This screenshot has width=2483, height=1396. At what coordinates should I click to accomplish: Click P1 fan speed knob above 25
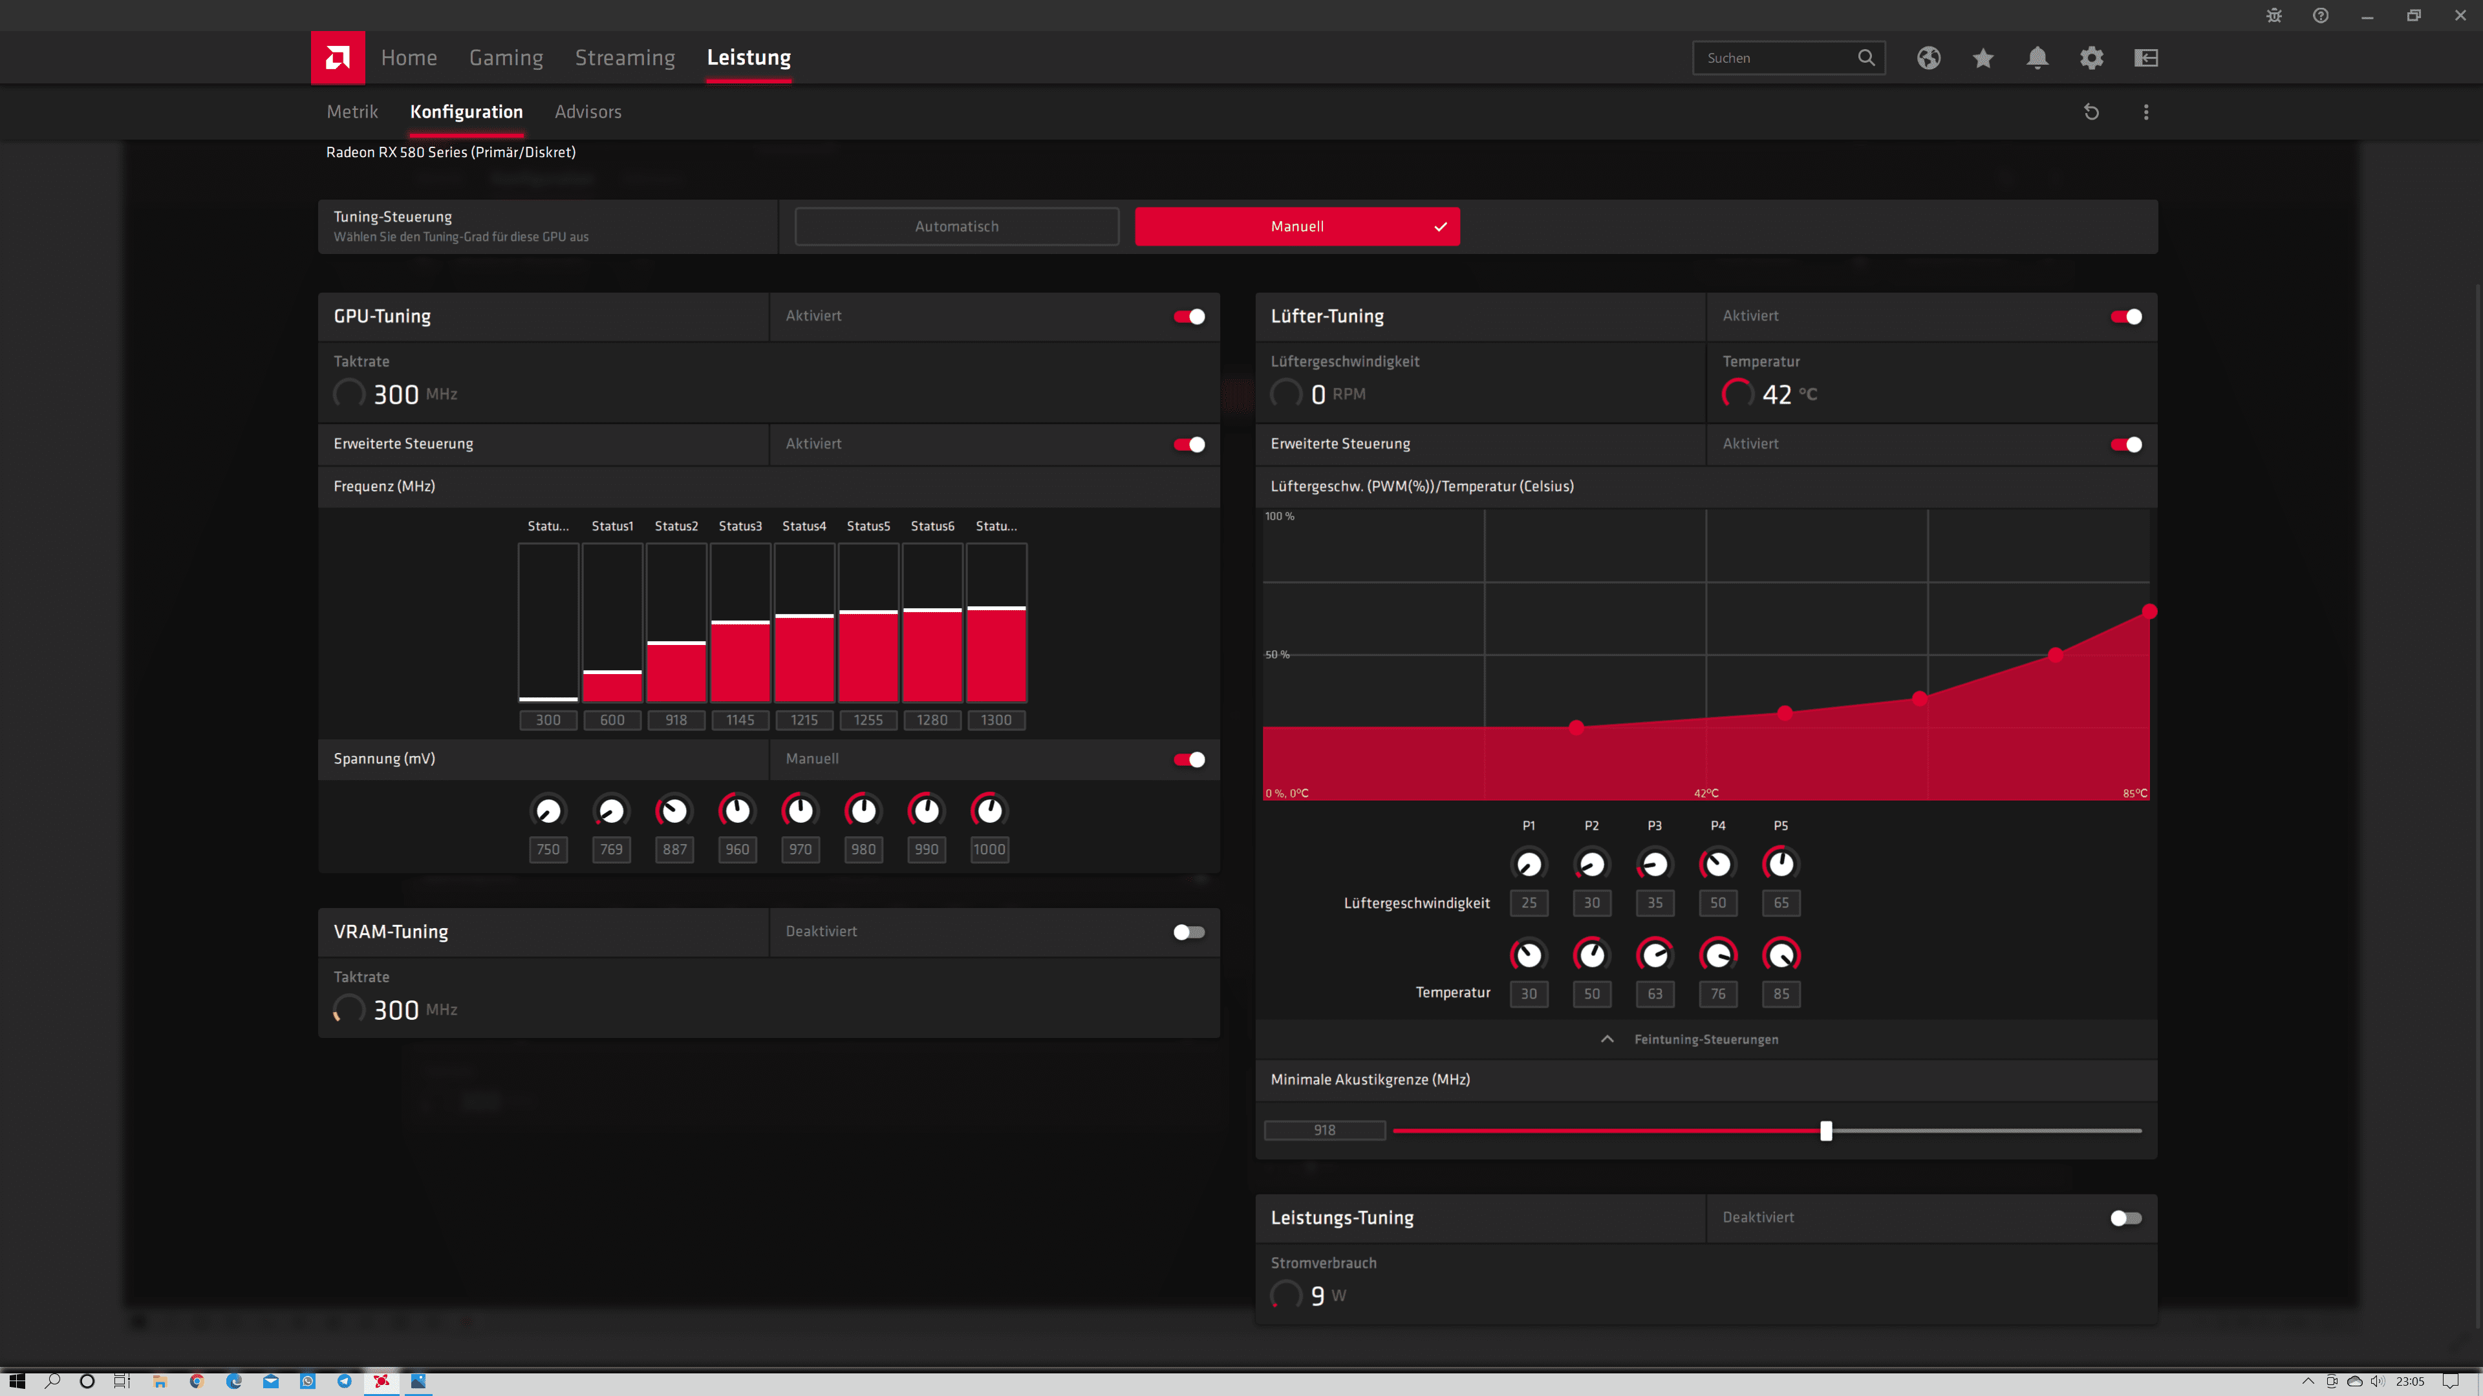click(1529, 864)
